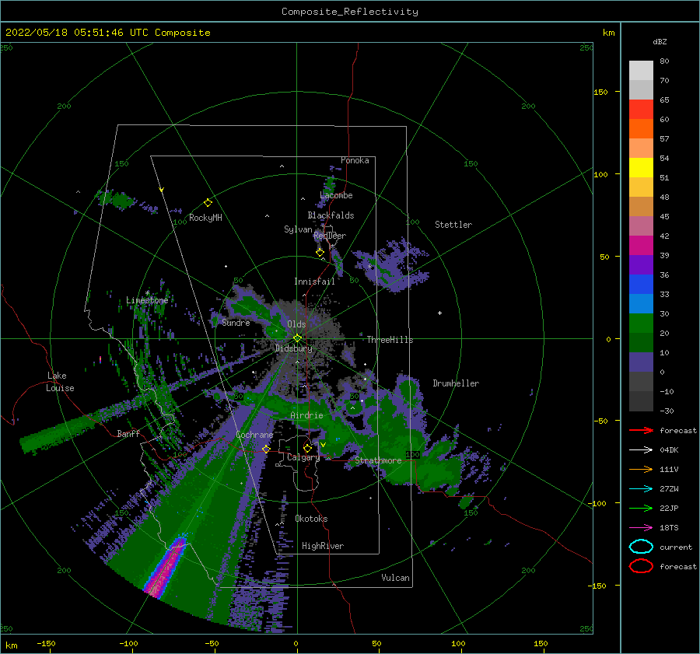Click the magenta 18TS arrow icon
Viewport: 700px width, 654px height.
(x=641, y=528)
